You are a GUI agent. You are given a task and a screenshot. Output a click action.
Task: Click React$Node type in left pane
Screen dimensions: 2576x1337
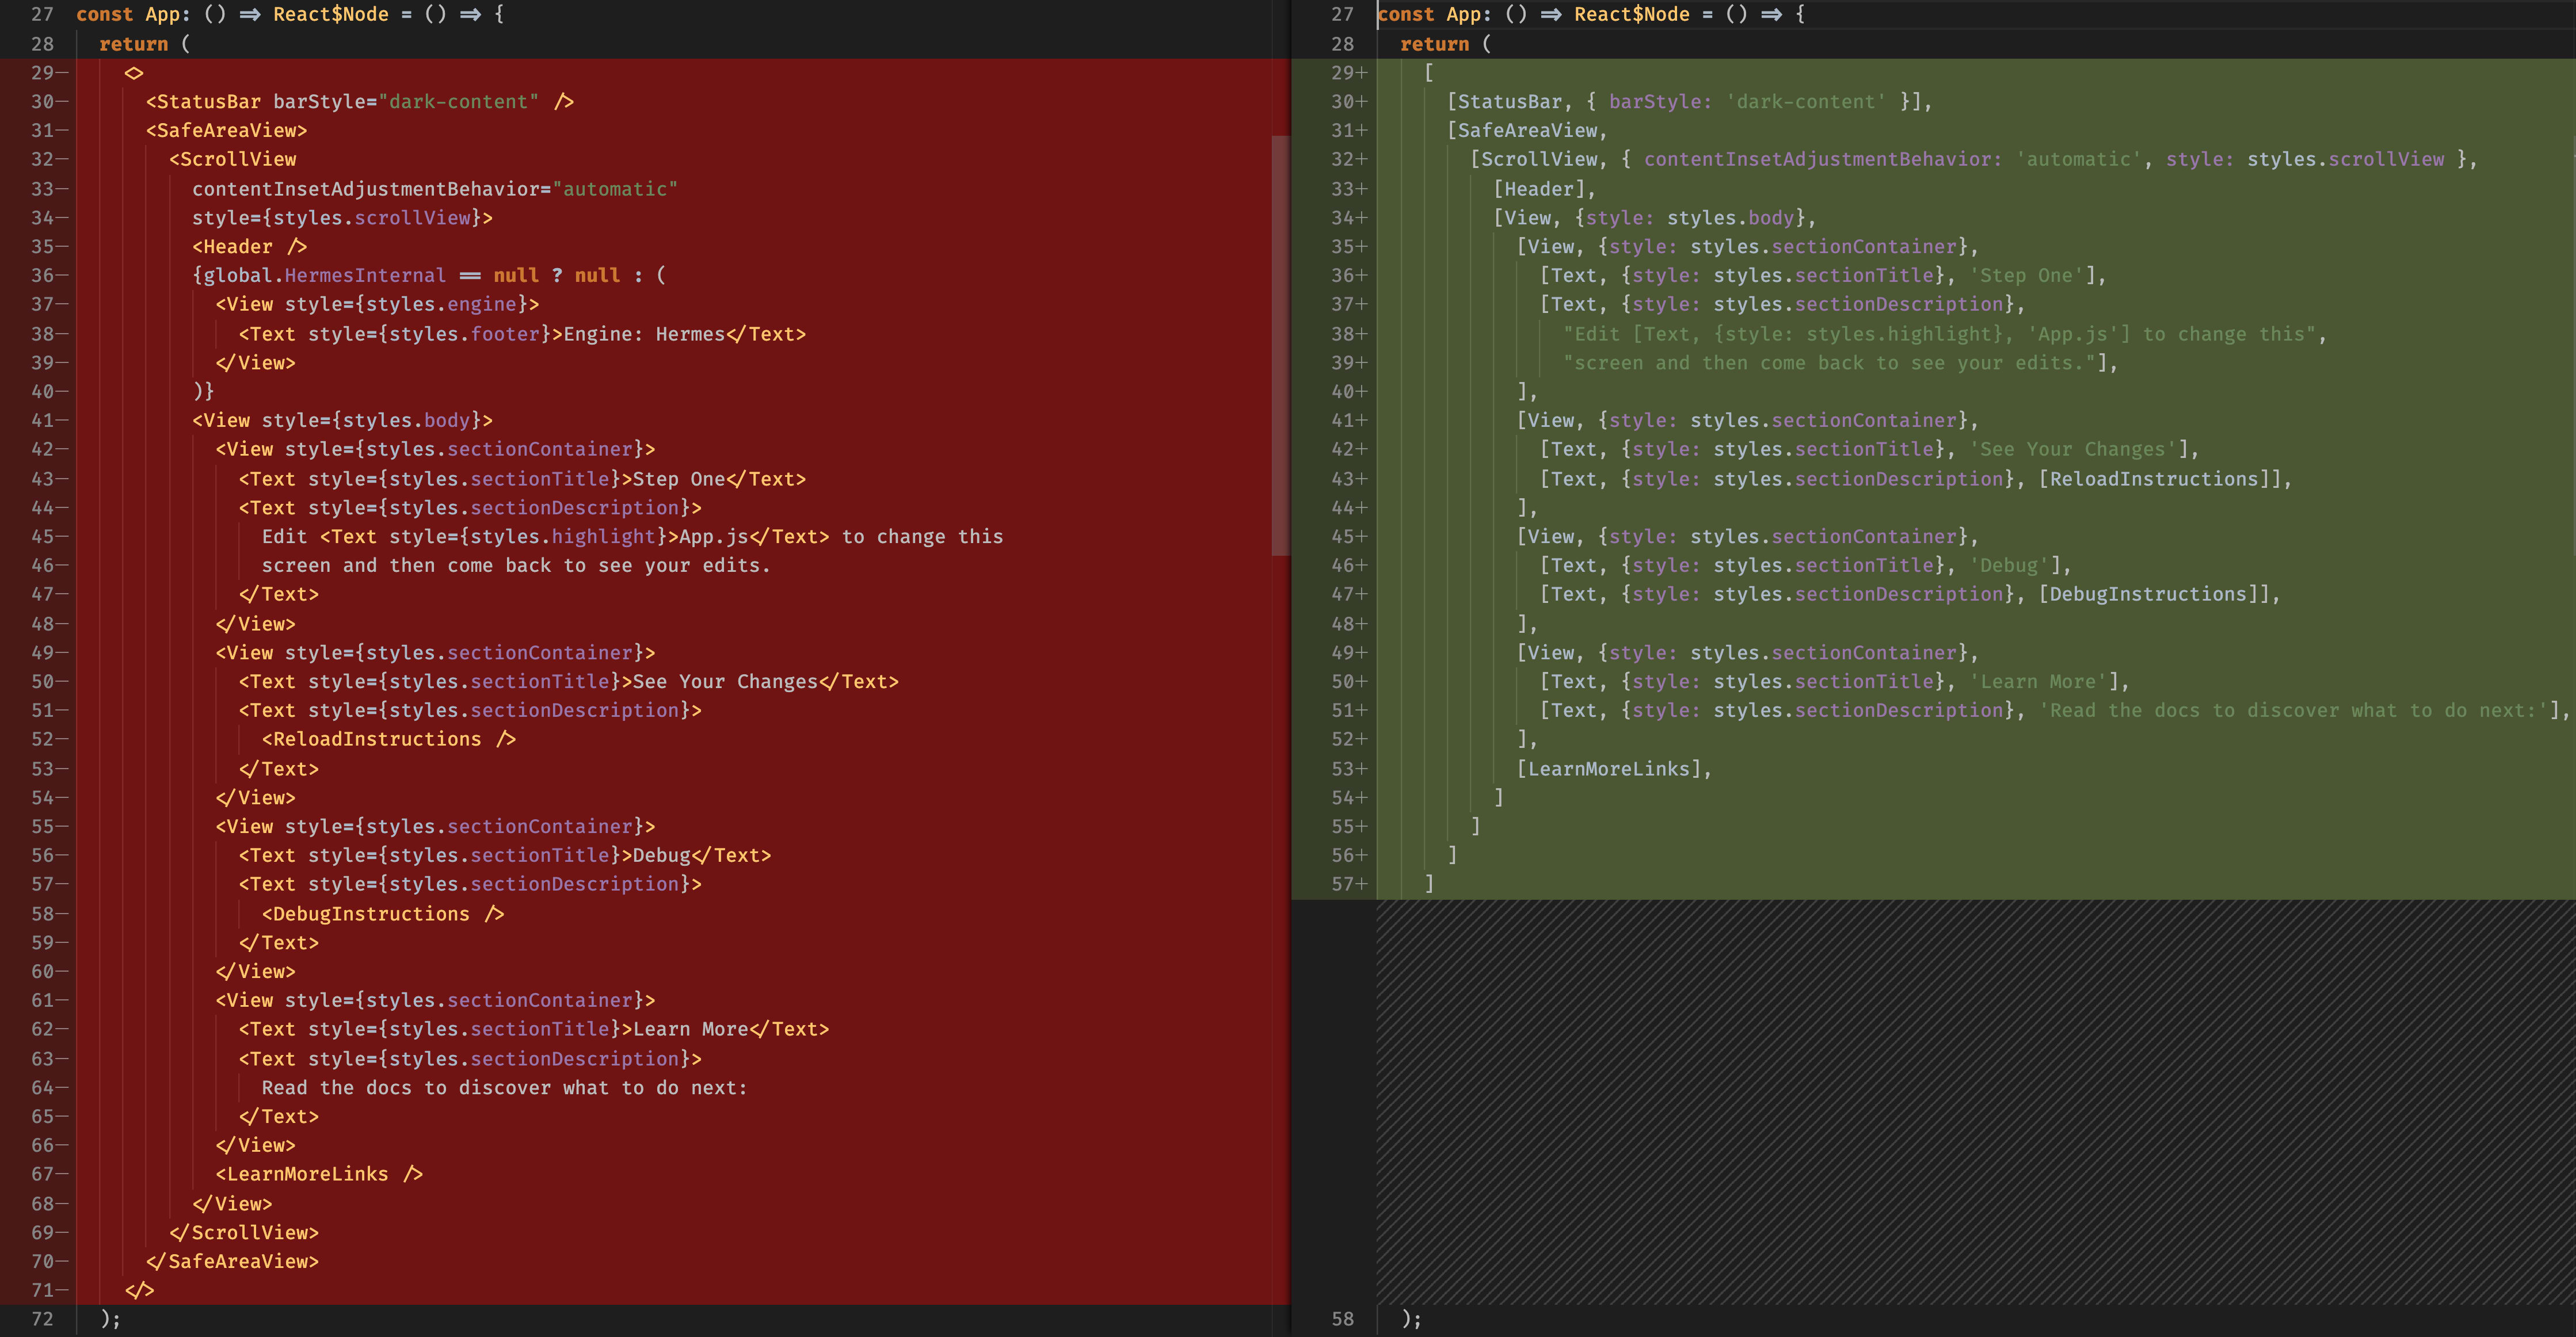(x=330, y=14)
